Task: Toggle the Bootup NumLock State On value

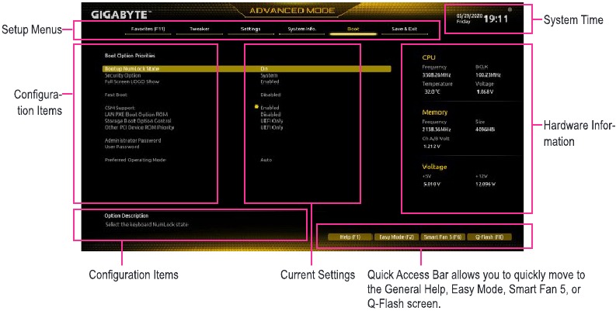Action: click(264, 69)
